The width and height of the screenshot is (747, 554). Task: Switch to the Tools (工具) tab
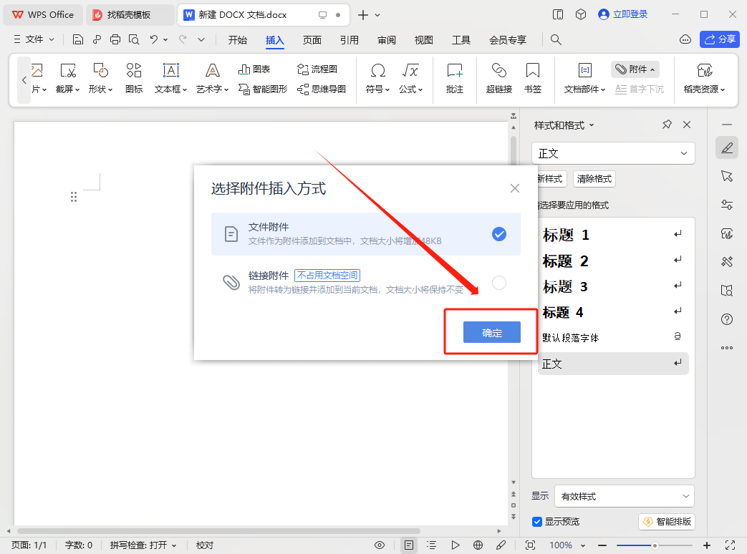461,40
